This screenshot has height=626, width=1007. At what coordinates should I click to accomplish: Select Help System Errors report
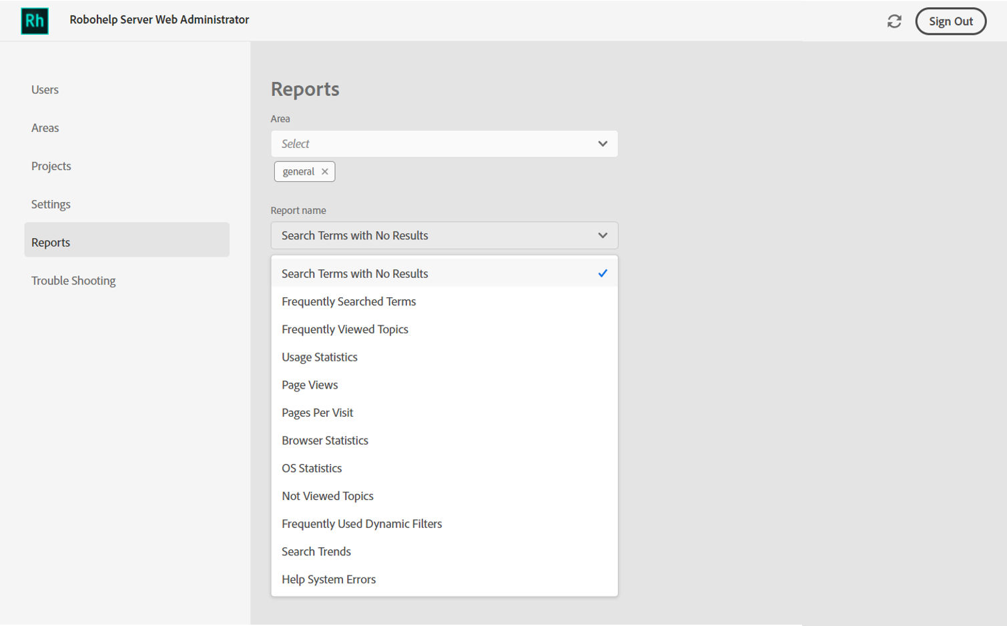click(444, 579)
